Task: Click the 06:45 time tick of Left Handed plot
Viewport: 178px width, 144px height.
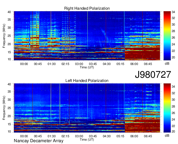Action: coord(148,136)
